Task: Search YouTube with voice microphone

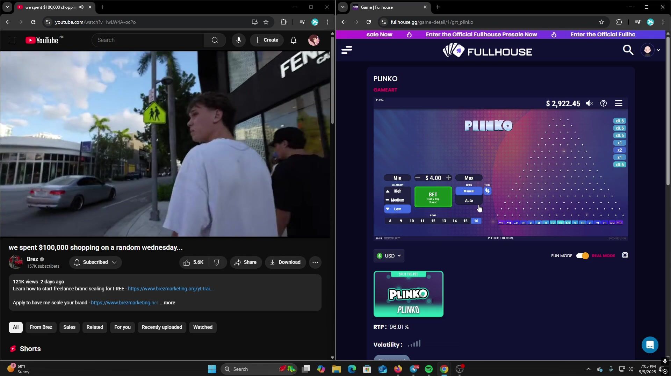Action: pyautogui.click(x=238, y=40)
